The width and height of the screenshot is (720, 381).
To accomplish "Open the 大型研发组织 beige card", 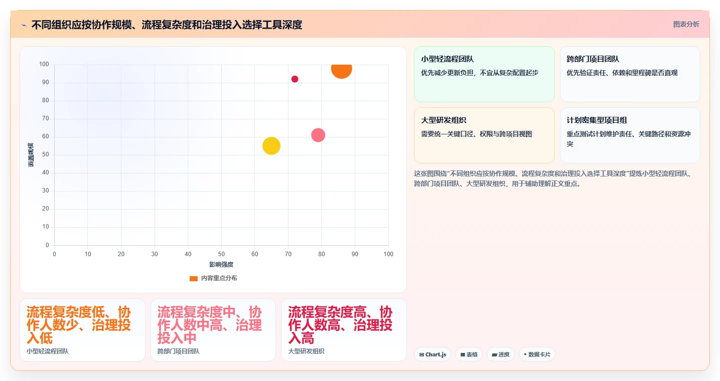I will pyautogui.click(x=484, y=135).
